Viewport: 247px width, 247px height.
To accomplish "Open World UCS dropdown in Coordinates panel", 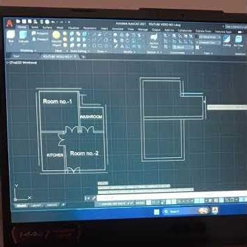I will tap(183, 47).
